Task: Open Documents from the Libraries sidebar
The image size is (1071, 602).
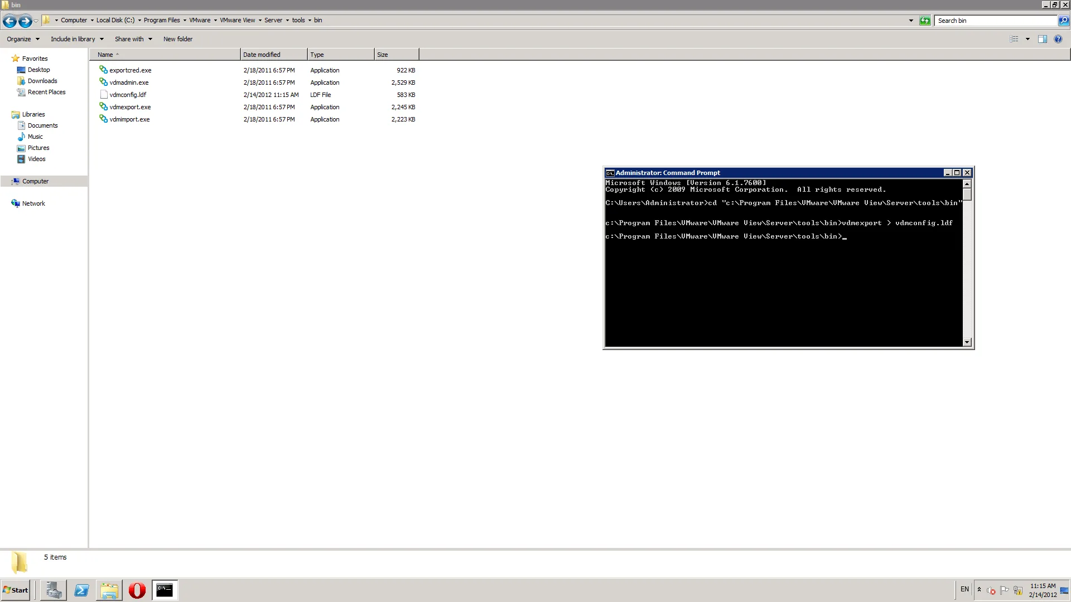Action: [x=42, y=125]
